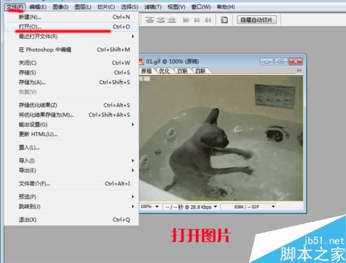
Task: Click the 隐藏自动切片 button
Action: (257, 19)
